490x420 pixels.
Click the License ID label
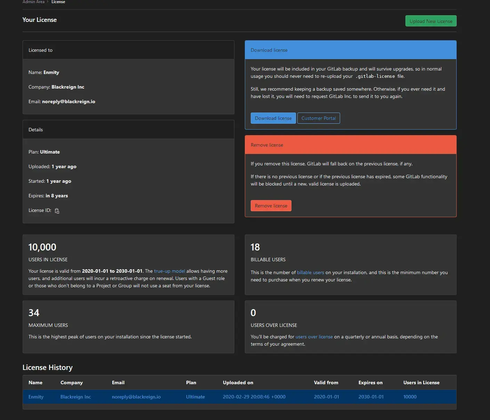[40, 210]
